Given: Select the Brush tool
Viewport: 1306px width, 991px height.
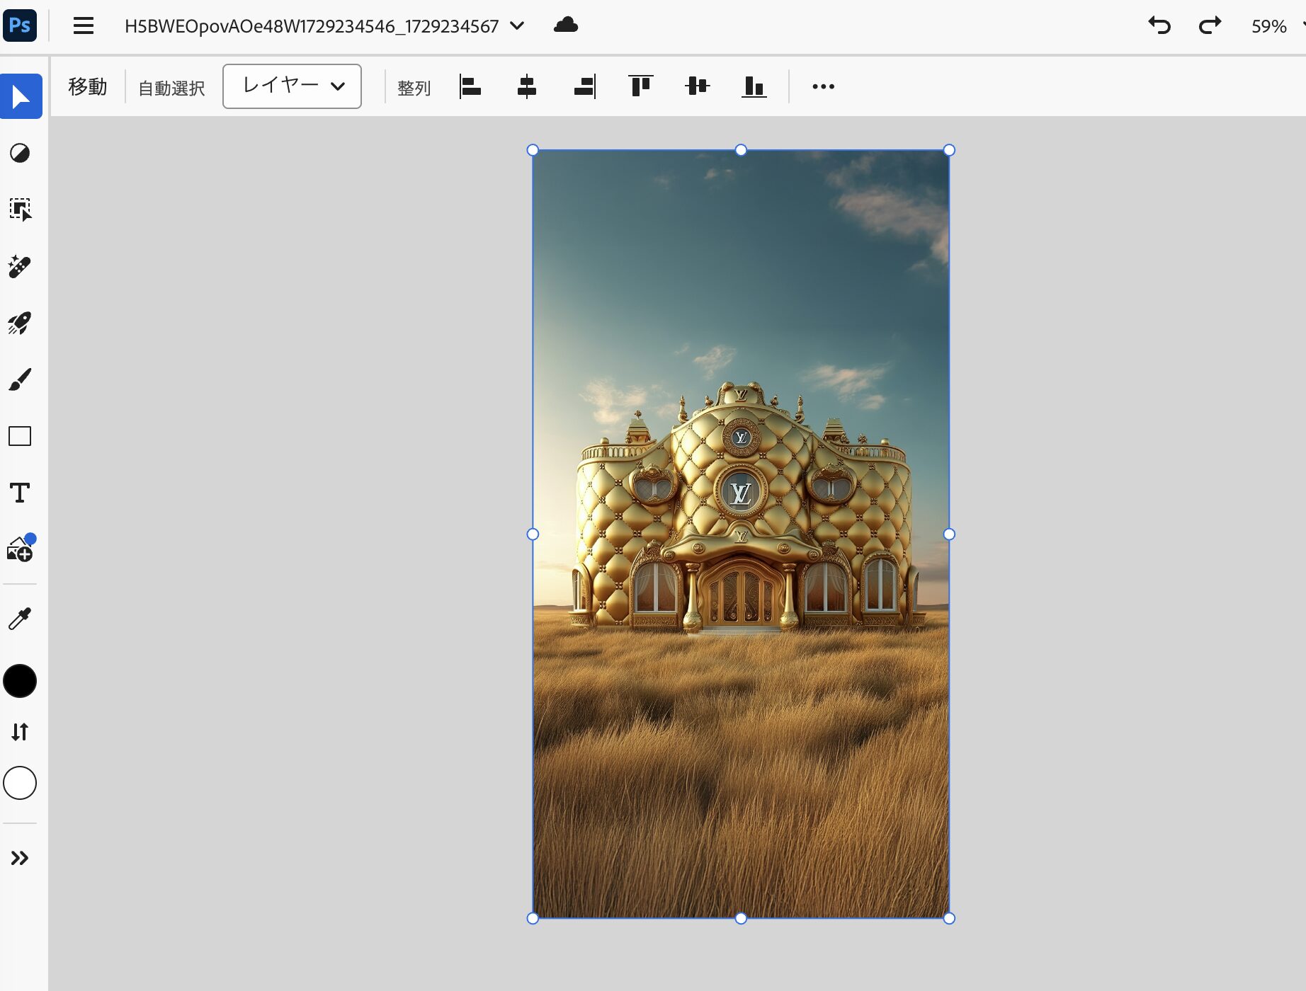Looking at the screenshot, I should tap(20, 379).
